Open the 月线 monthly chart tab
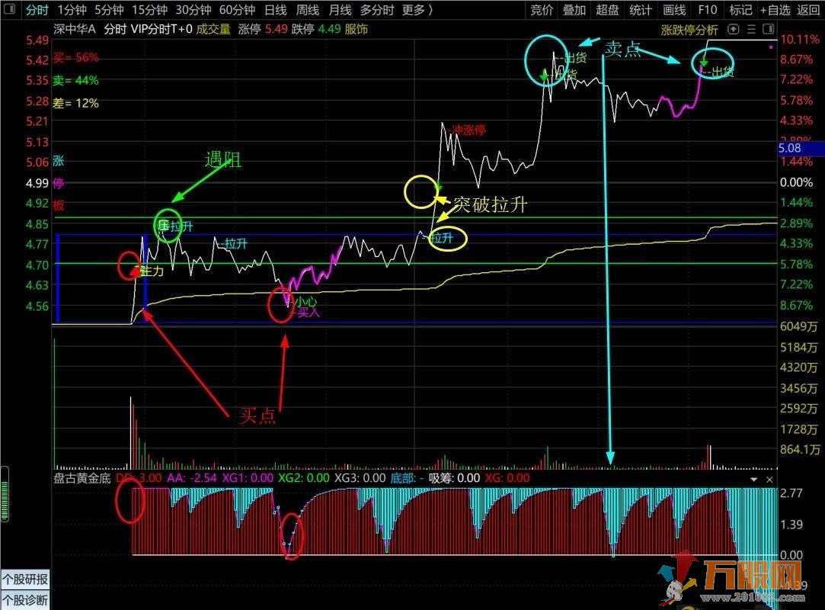The height and width of the screenshot is (610, 825). coord(339,9)
